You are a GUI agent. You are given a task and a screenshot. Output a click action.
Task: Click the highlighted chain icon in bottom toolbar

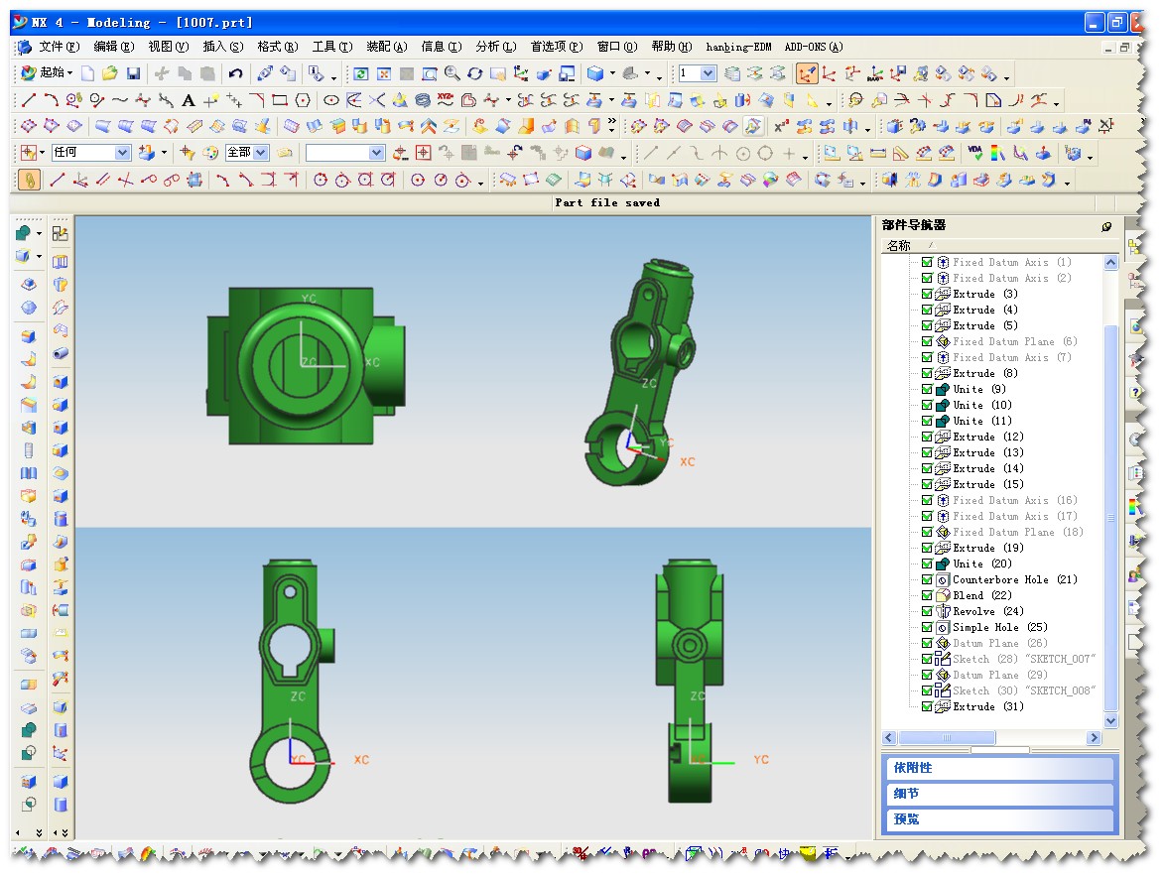click(x=29, y=181)
